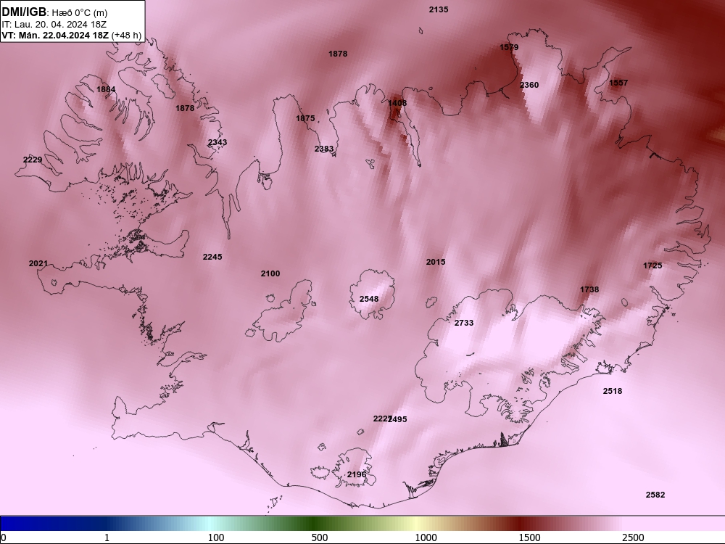Screen dimensions: 725x544
Task: Select the 1884 height label
Action: (106, 89)
